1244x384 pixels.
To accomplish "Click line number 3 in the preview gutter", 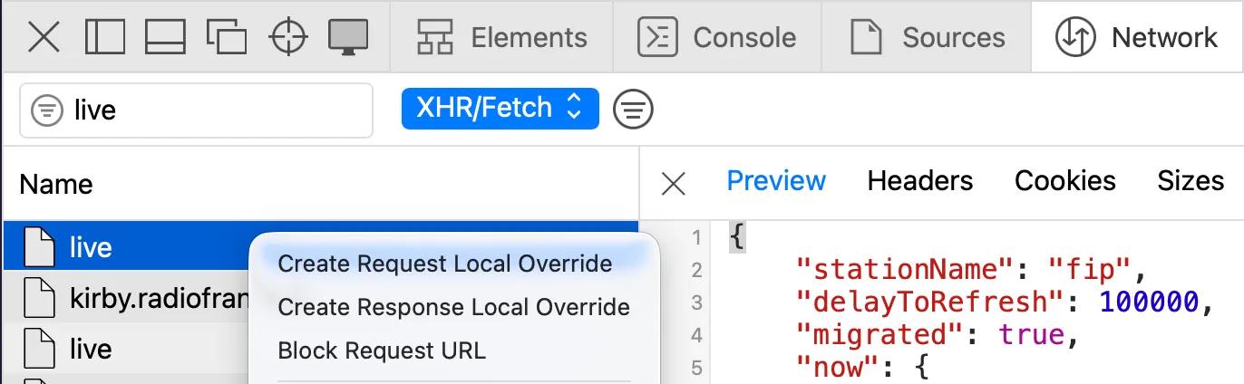I will point(696,302).
